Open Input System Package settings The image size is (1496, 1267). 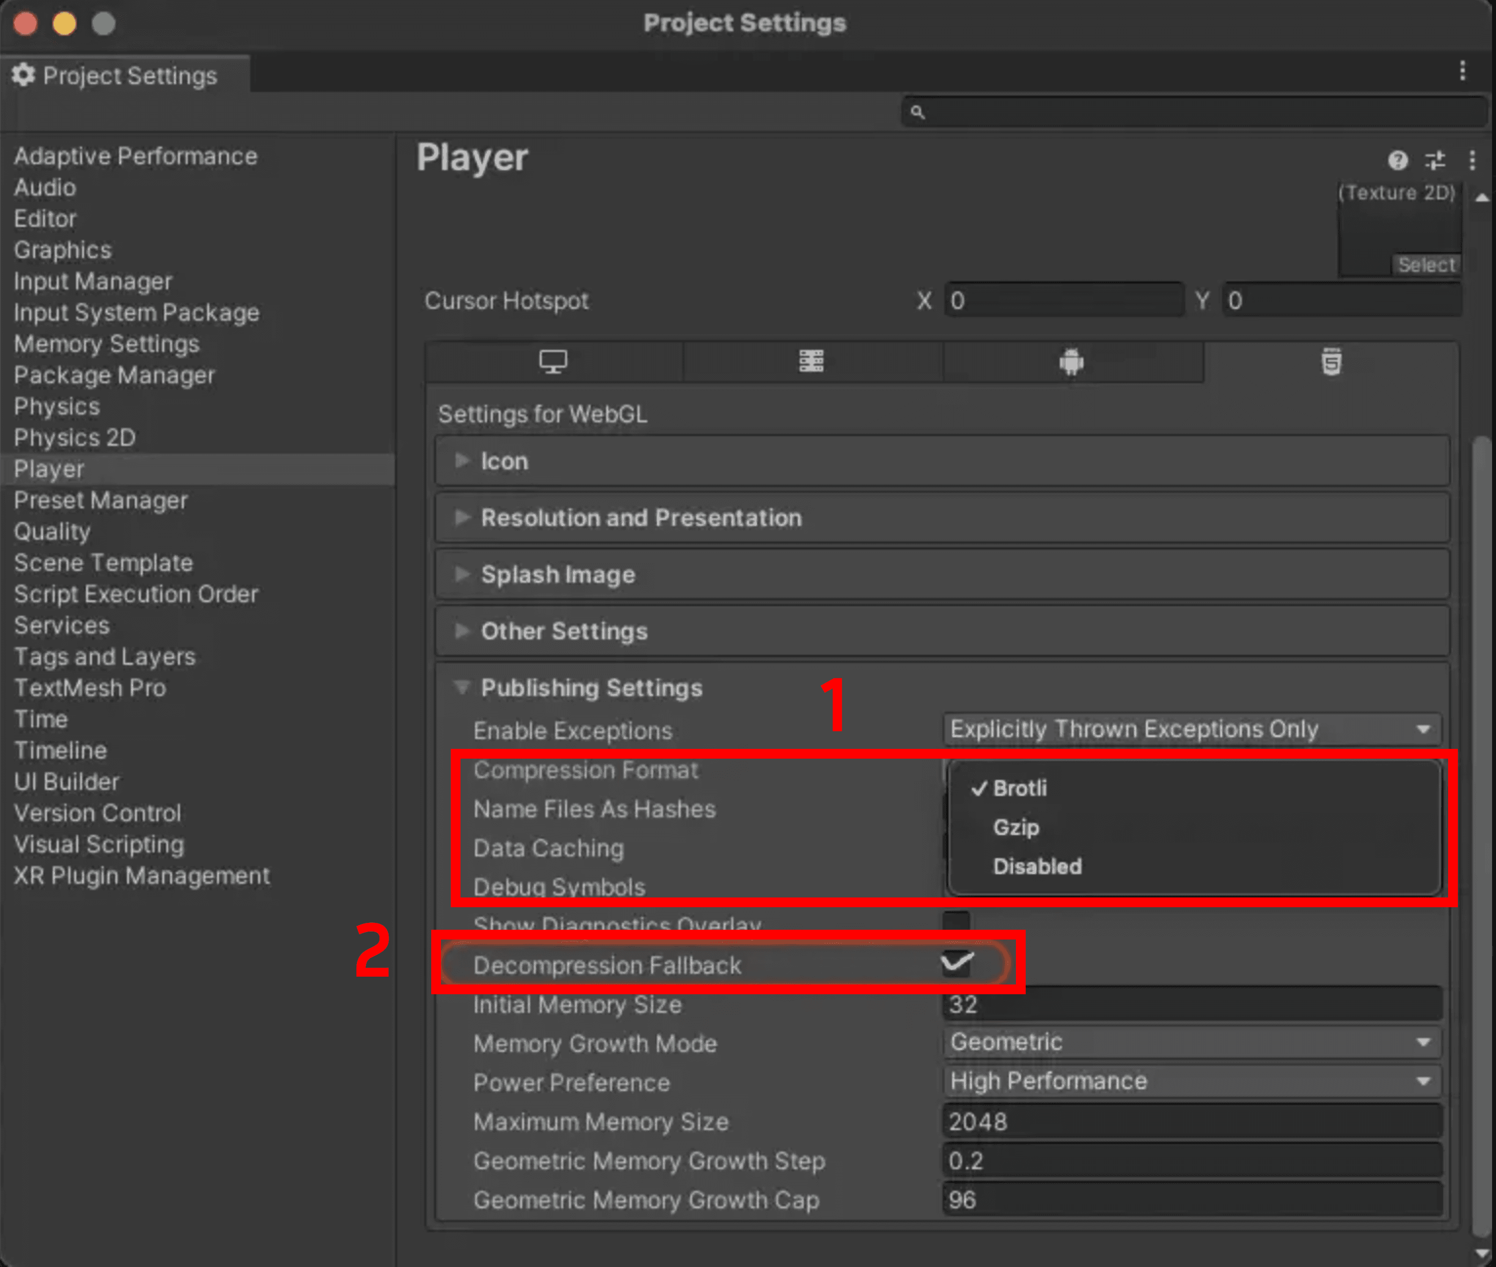[136, 312]
